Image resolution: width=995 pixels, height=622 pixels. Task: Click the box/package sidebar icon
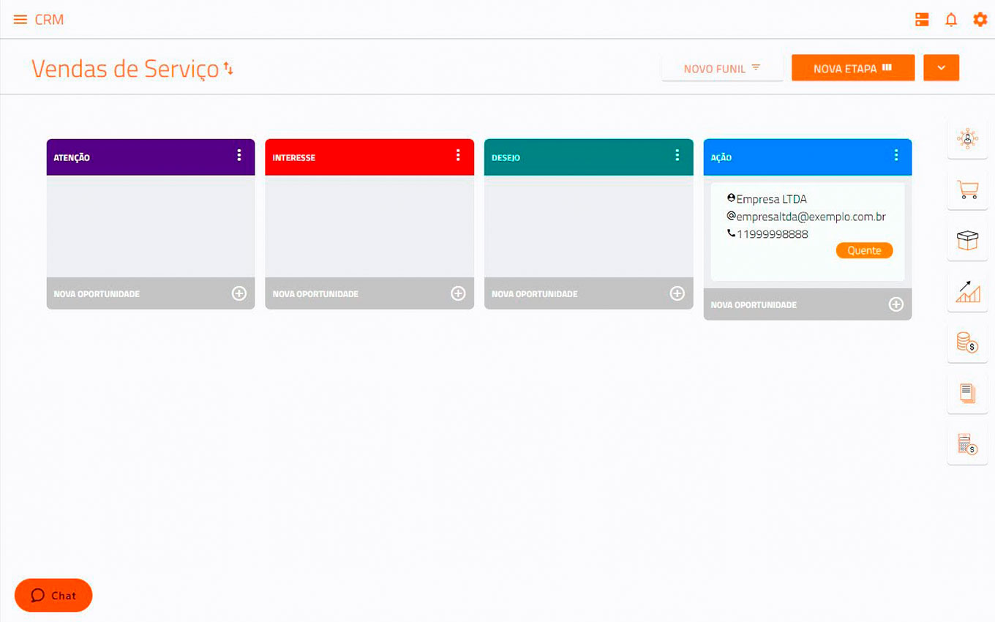967,241
